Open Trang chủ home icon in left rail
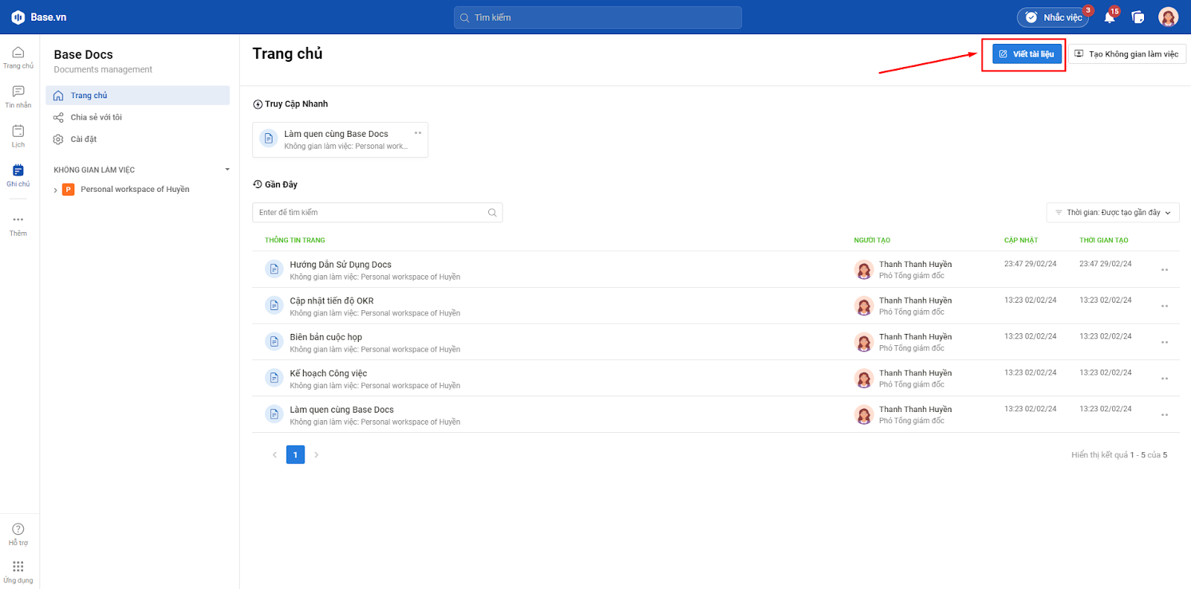The width and height of the screenshot is (1191, 589). [18, 53]
